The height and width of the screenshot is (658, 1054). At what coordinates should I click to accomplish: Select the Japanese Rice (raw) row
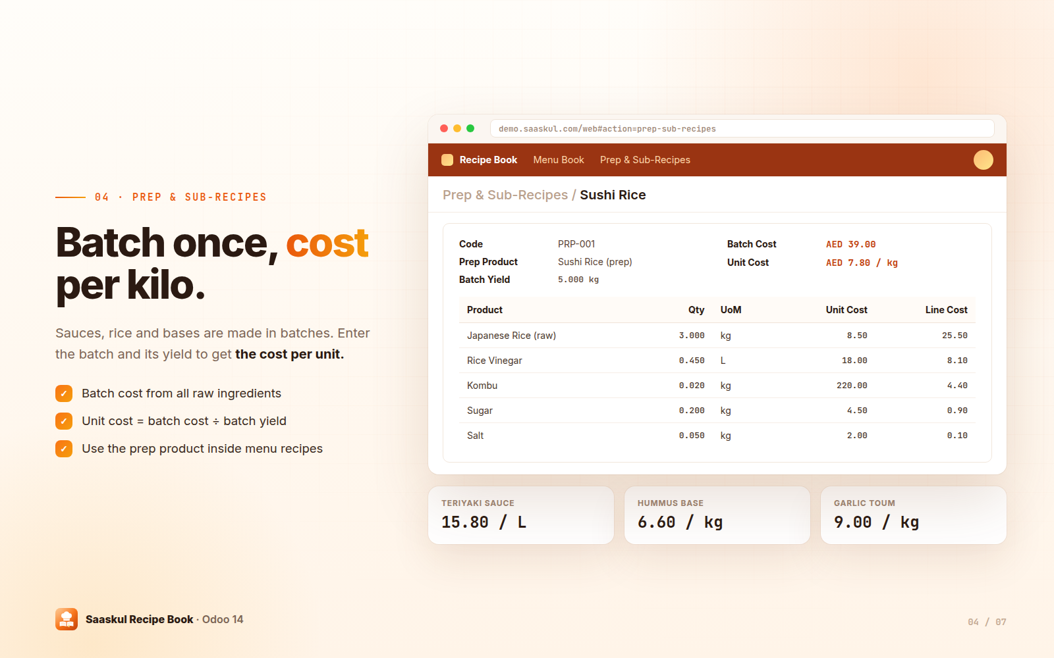point(717,336)
